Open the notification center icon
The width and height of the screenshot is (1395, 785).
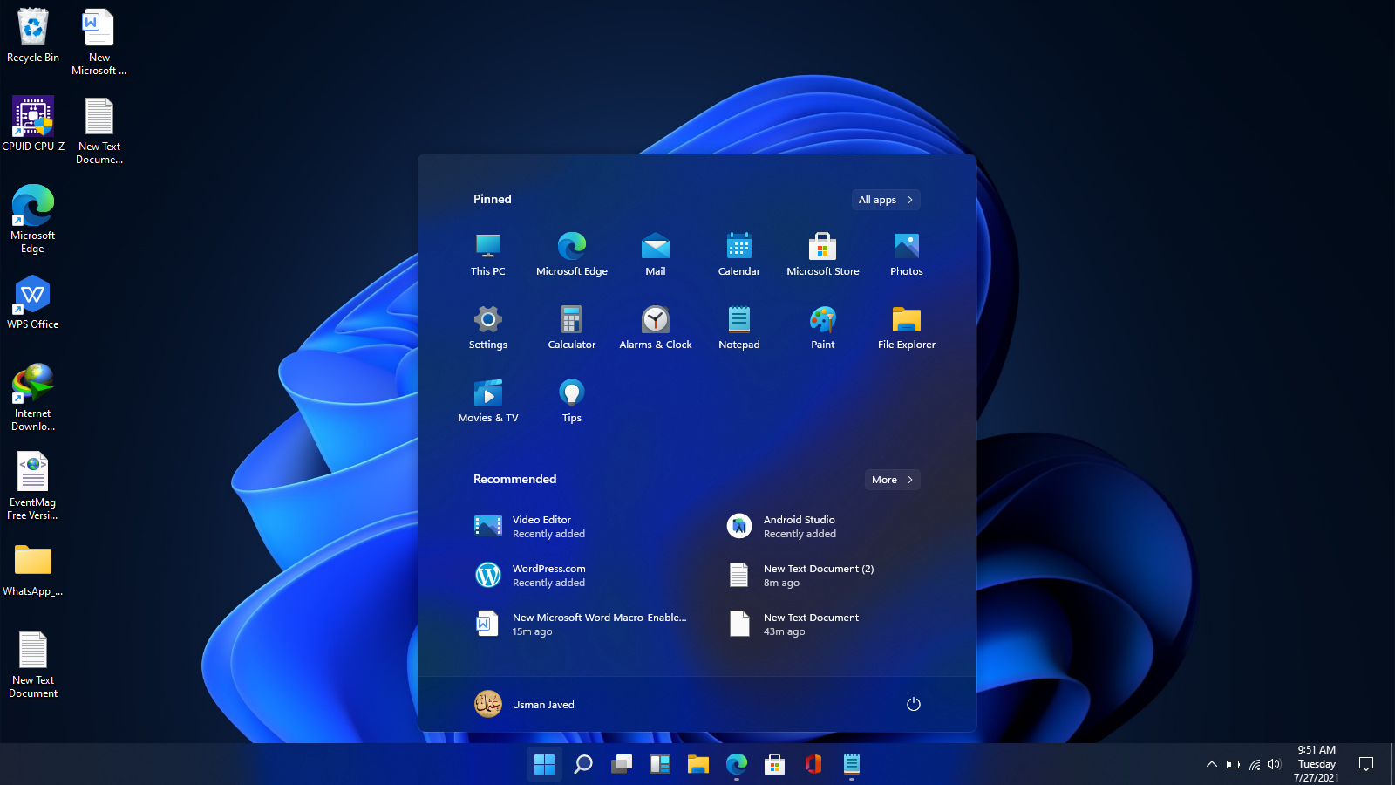1366,765
